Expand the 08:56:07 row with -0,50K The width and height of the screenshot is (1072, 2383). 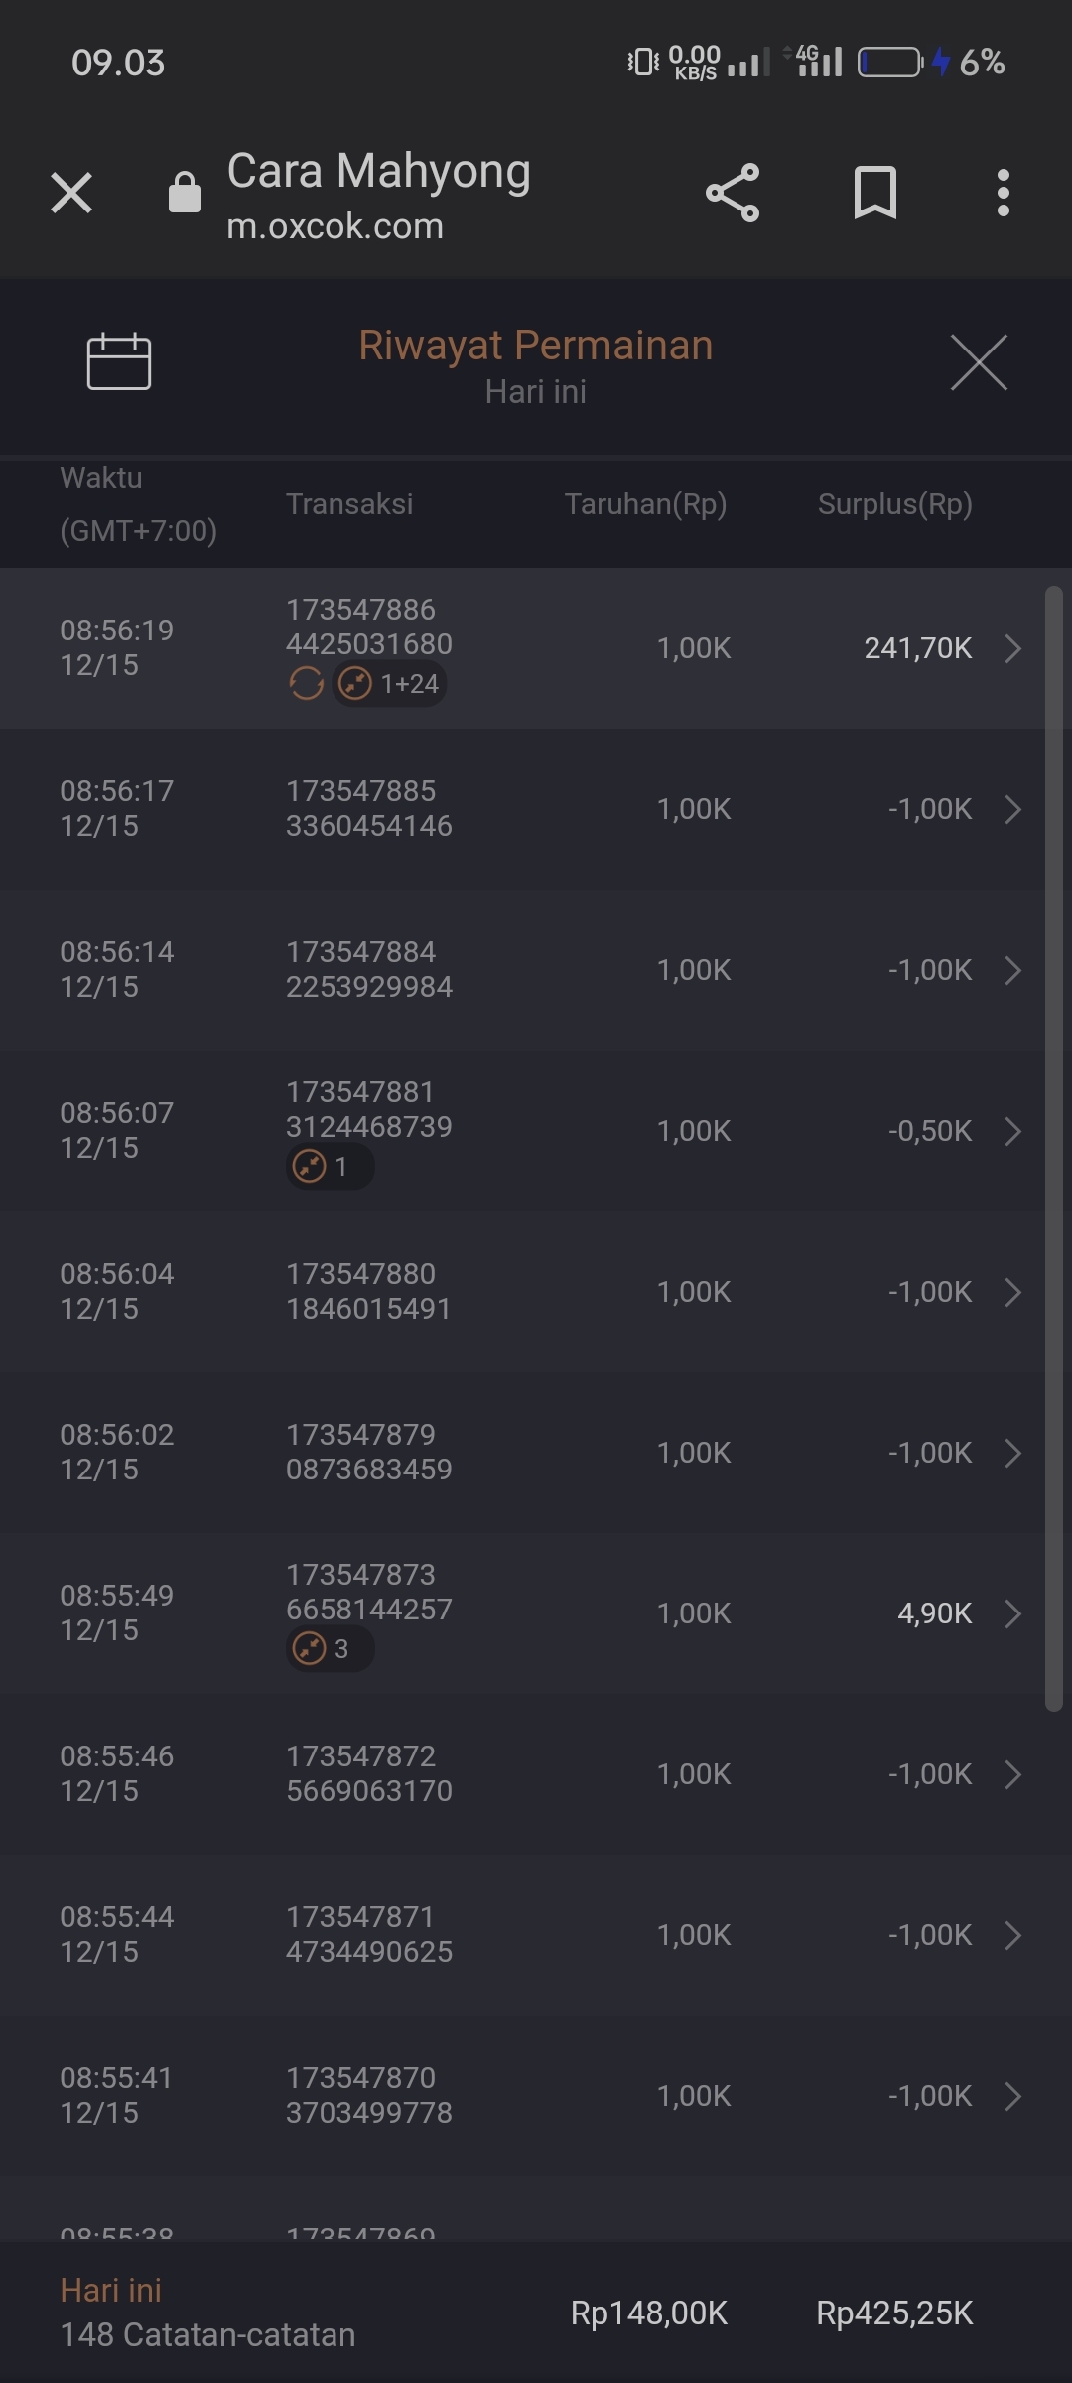click(1012, 1131)
